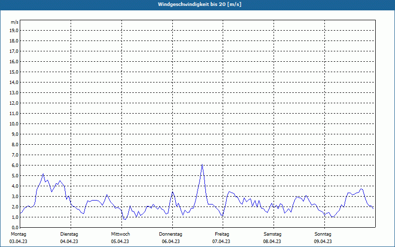Click the date 07.04.23
The height and width of the screenshot is (247, 395).
[221, 242]
